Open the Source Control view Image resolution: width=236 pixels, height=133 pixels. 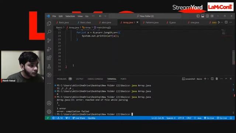(49, 41)
